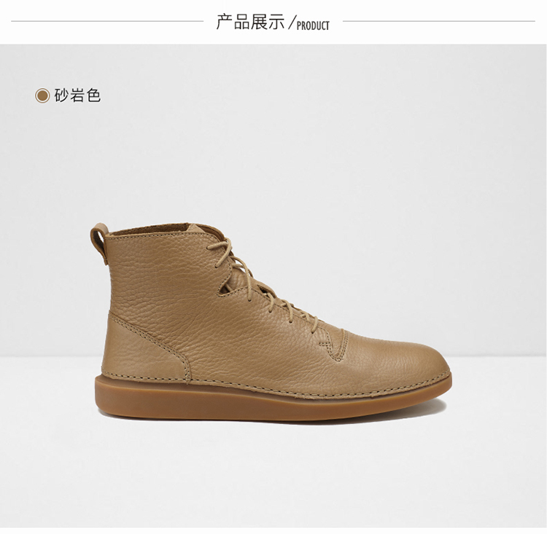Click the boot's heel pull tab
Viewport: 547px width, 534px height.
pyautogui.click(x=99, y=242)
